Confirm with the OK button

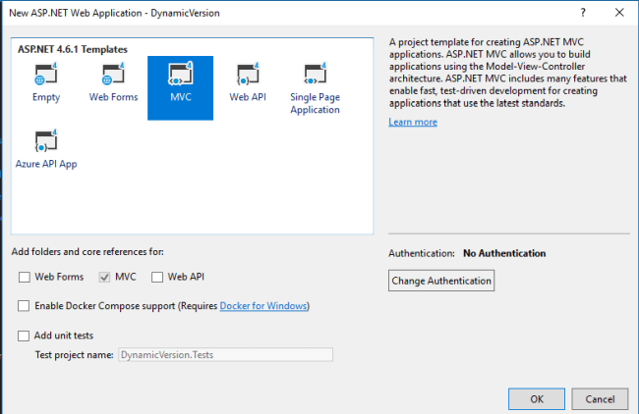coord(537,399)
